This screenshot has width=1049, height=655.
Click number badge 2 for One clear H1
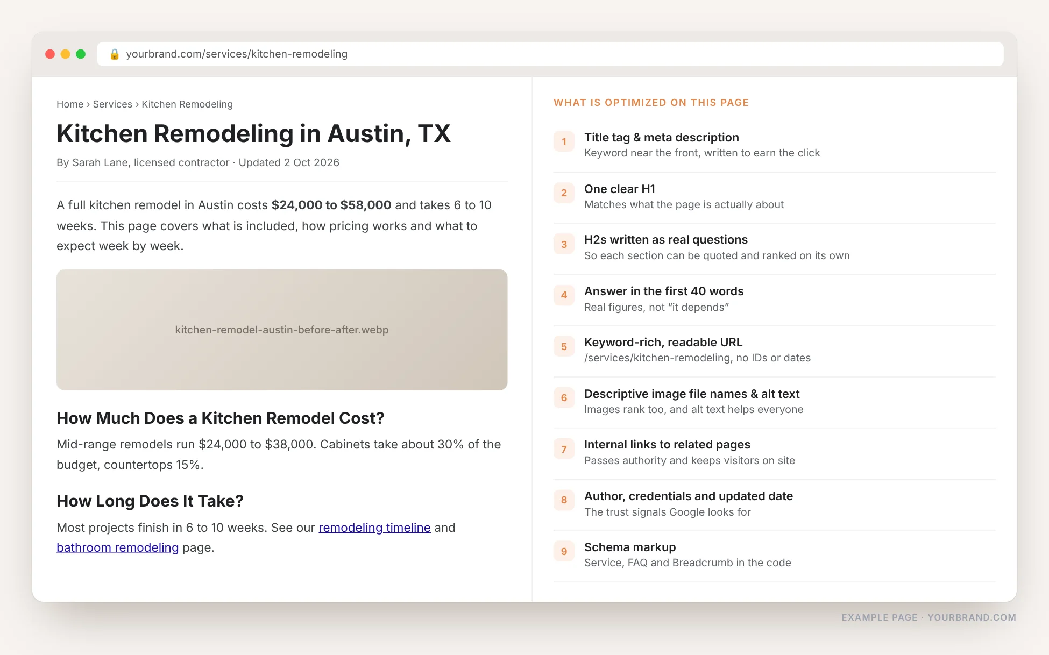click(x=564, y=193)
